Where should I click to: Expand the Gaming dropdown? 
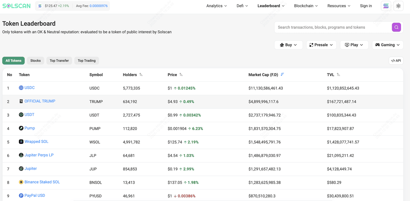(388, 45)
